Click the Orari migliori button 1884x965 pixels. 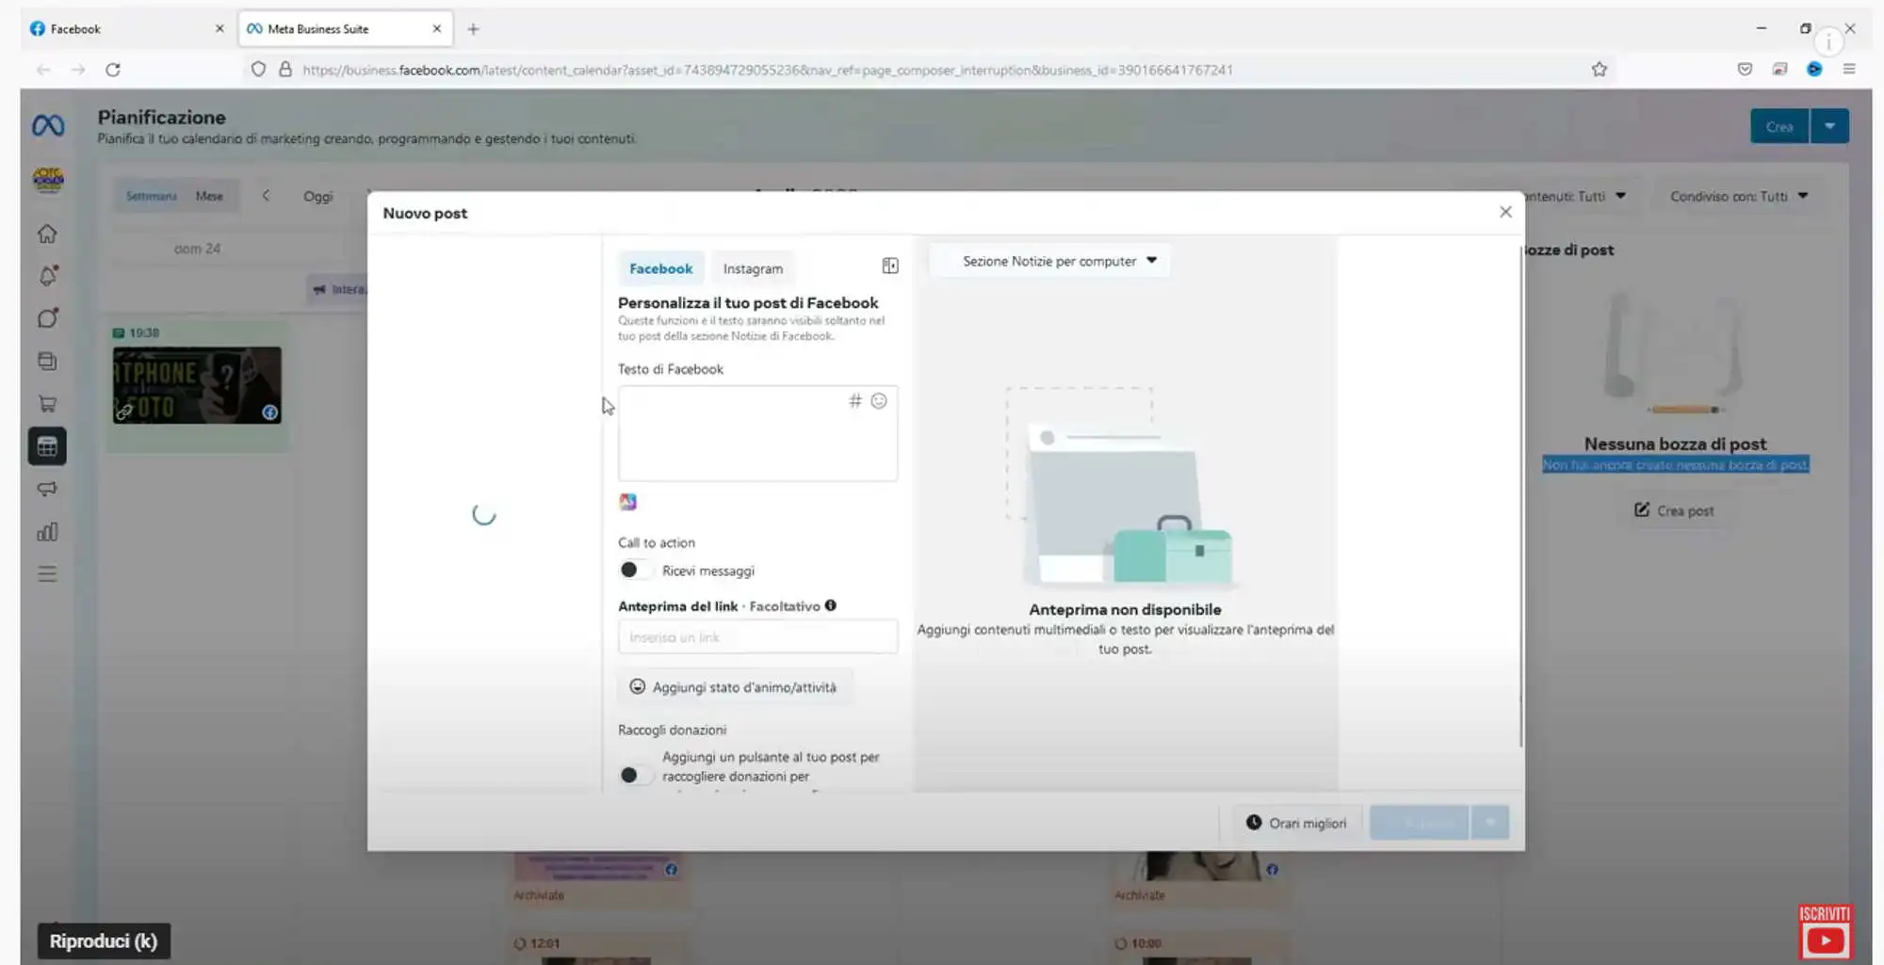(1296, 823)
